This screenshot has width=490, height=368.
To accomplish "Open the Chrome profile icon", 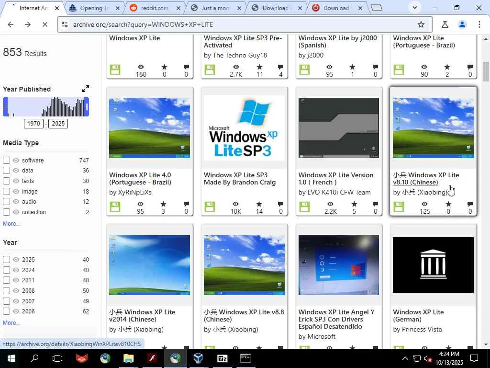I will 462,24.
